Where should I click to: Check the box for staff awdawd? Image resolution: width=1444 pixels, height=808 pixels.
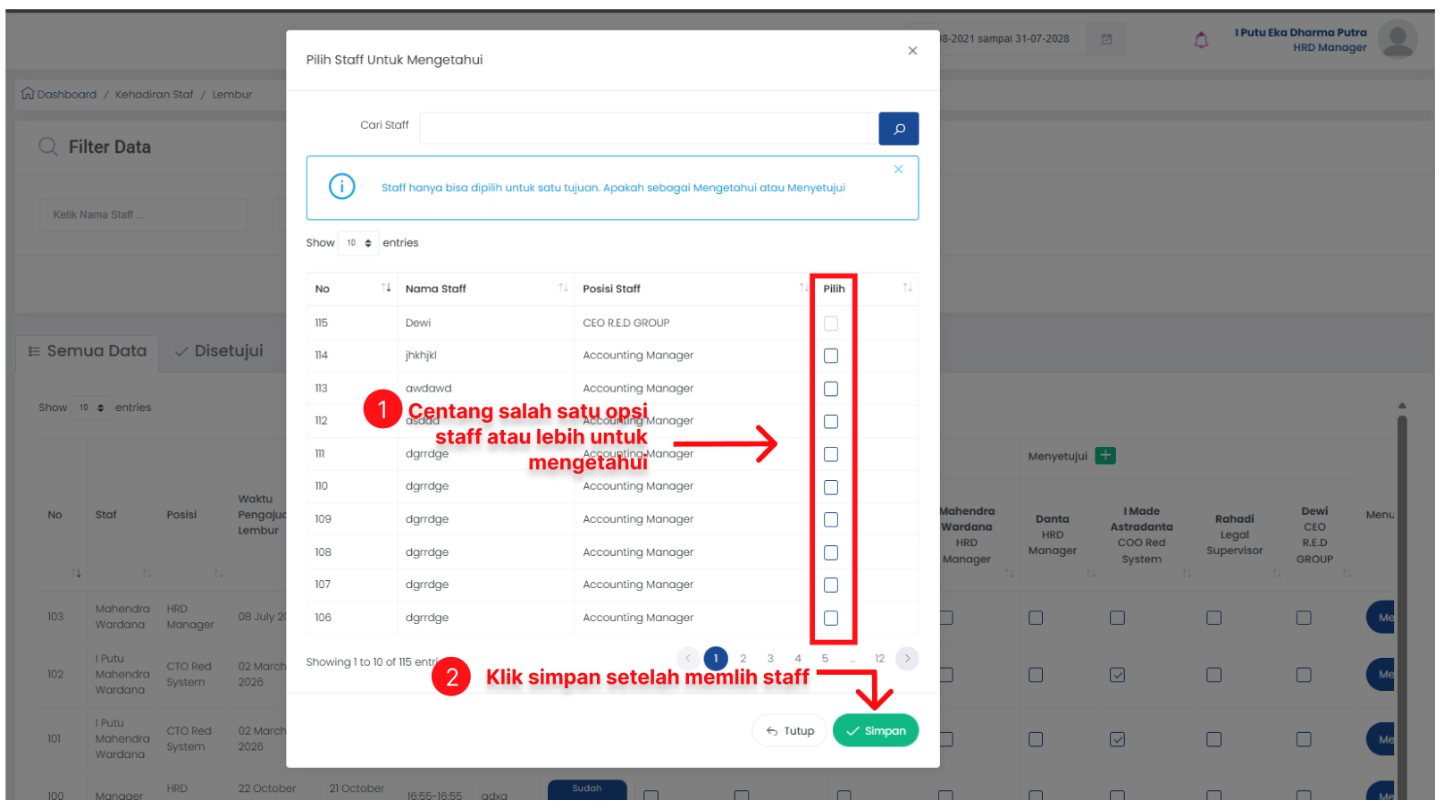[x=831, y=389]
